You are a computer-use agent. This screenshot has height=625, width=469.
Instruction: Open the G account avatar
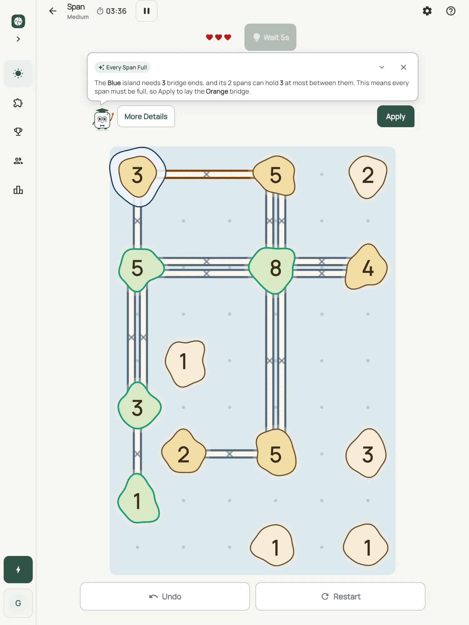(x=18, y=603)
